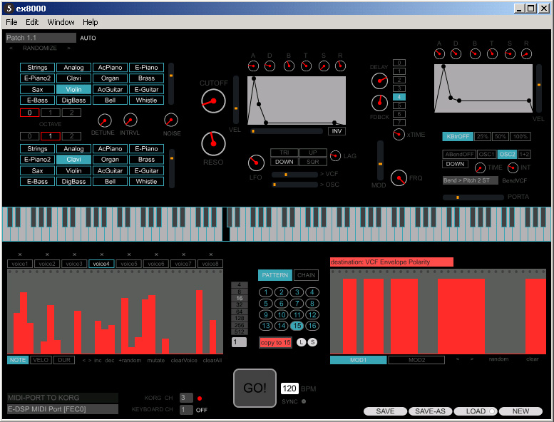Select OSC1 auto bend target
554x422 pixels.
click(486, 154)
